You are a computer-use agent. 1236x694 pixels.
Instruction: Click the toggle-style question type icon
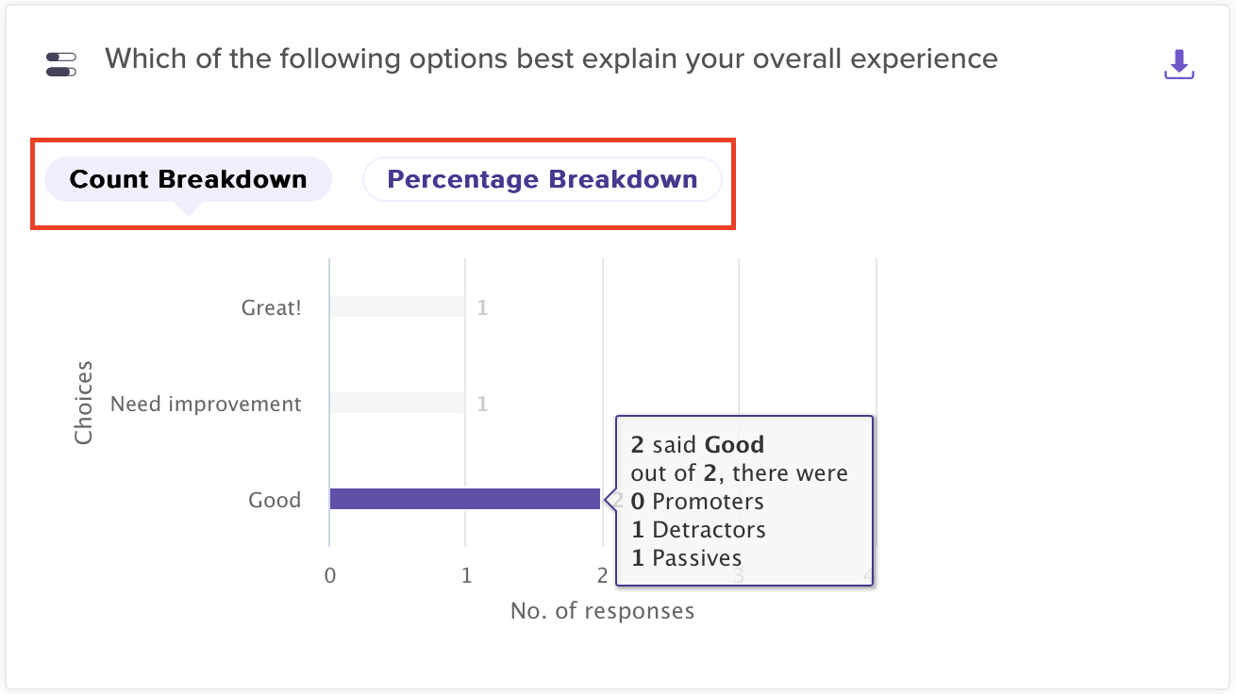click(60, 64)
